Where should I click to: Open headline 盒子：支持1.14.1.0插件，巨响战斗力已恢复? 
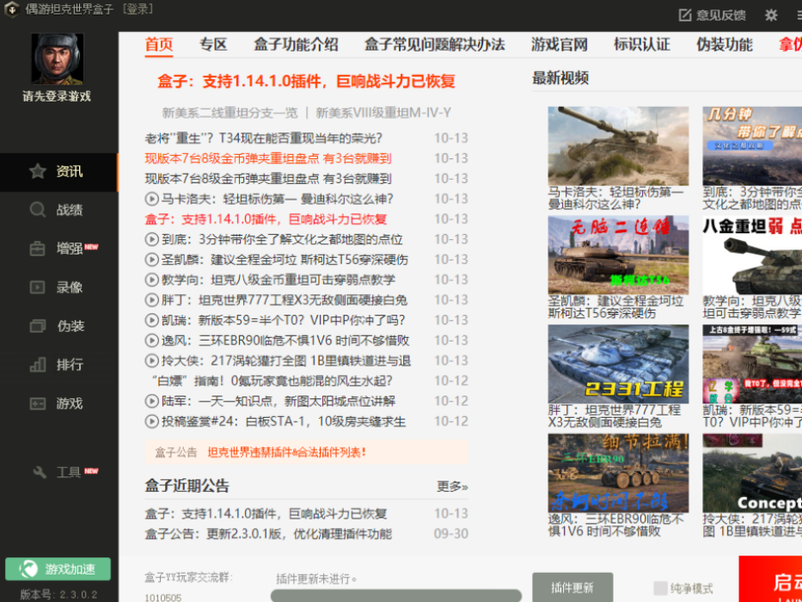[306, 82]
